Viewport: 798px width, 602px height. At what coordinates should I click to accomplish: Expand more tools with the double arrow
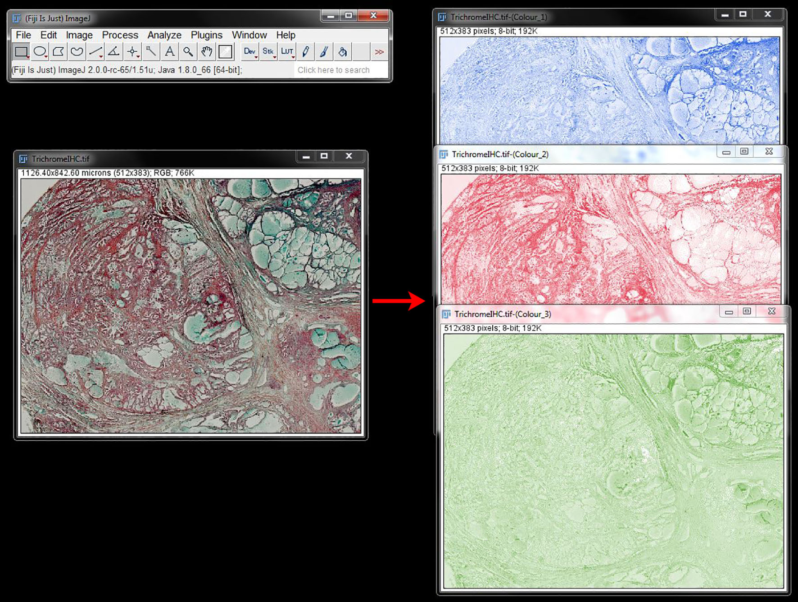(378, 51)
